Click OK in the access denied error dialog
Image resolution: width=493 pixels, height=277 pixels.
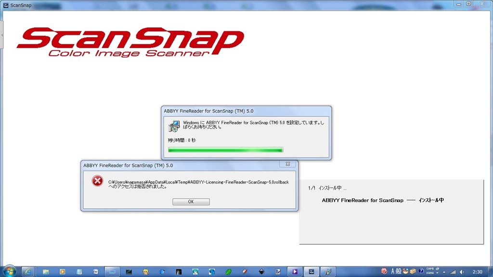click(x=191, y=201)
